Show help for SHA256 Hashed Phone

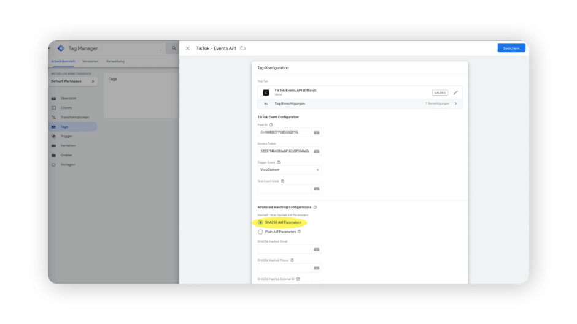point(292,260)
